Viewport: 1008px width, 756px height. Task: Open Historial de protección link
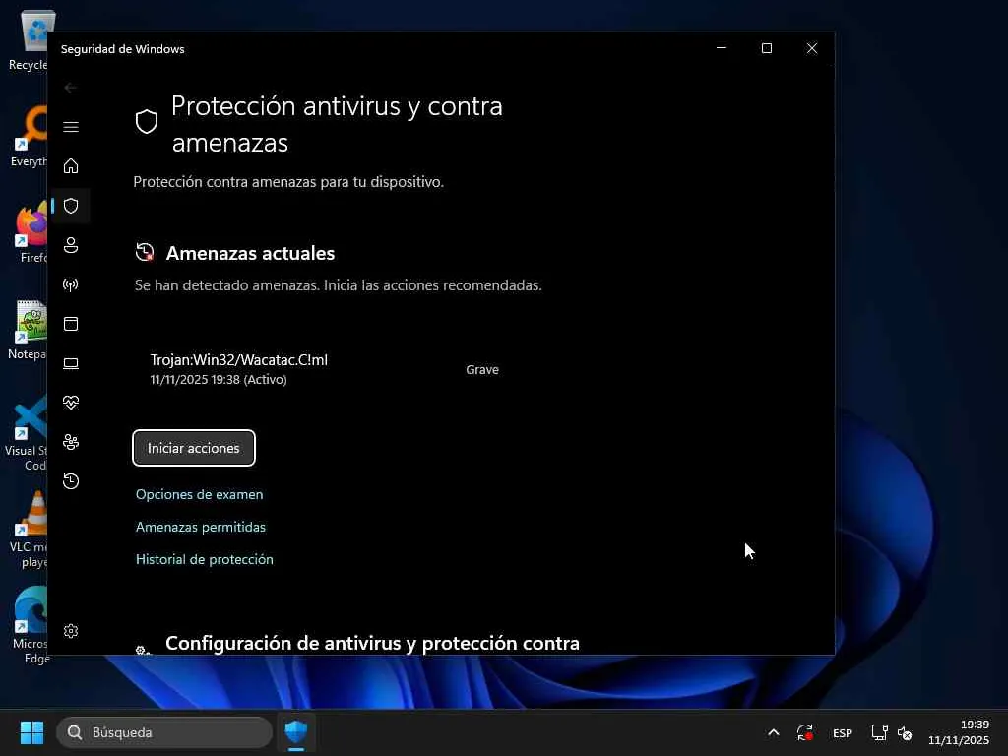coord(205,559)
